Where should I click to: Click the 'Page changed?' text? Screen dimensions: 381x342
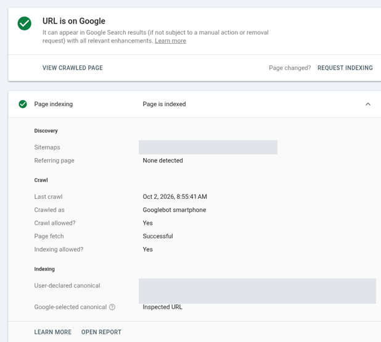click(x=290, y=68)
